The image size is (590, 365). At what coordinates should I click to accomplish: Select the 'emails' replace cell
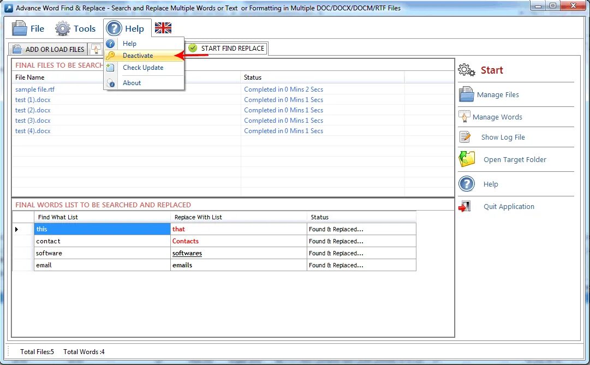coord(239,265)
